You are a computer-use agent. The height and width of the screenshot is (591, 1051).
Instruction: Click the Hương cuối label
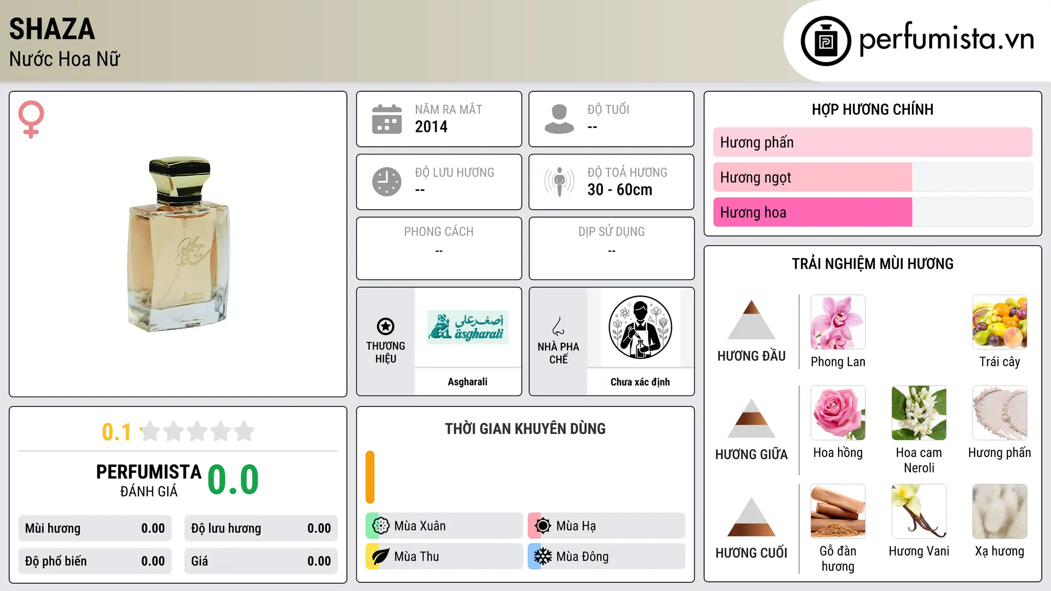[x=751, y=553]
